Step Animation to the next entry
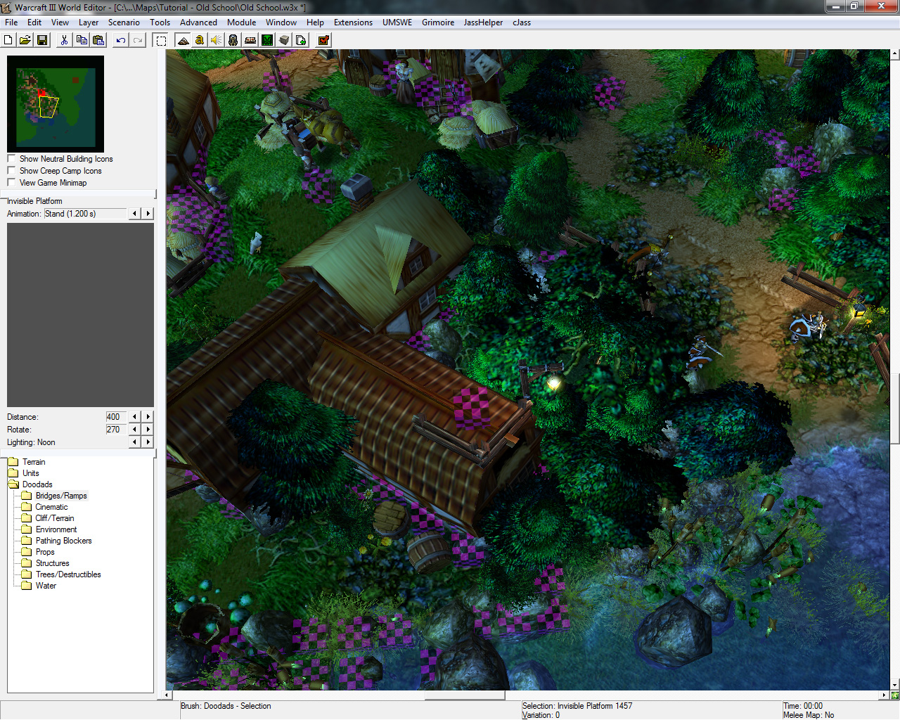This screenshot has height=720, width=900. (148, 214)
